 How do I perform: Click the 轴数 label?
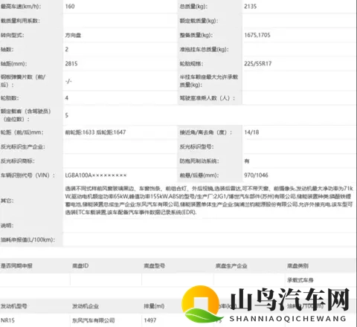[7, 50]
